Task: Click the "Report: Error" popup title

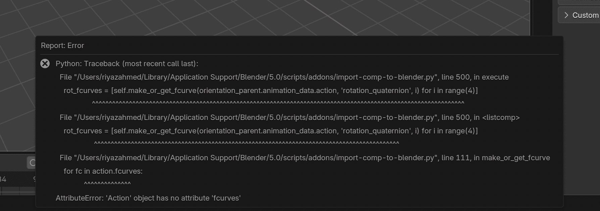Action: (x=62, y=45)
